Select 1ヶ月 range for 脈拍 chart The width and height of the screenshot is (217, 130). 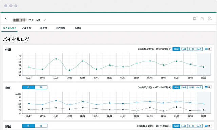tap(184, 126)
